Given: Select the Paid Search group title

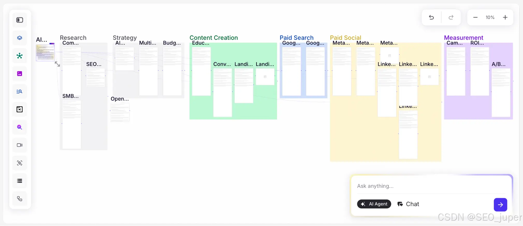Looking at the screenshot, I should [296, 37].
